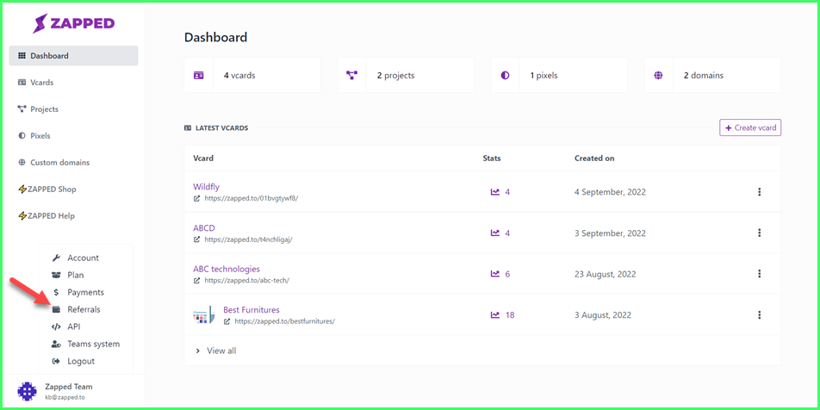View ABCD stats showing 4
The image size is (820, 410).
[x=500, y=233]
